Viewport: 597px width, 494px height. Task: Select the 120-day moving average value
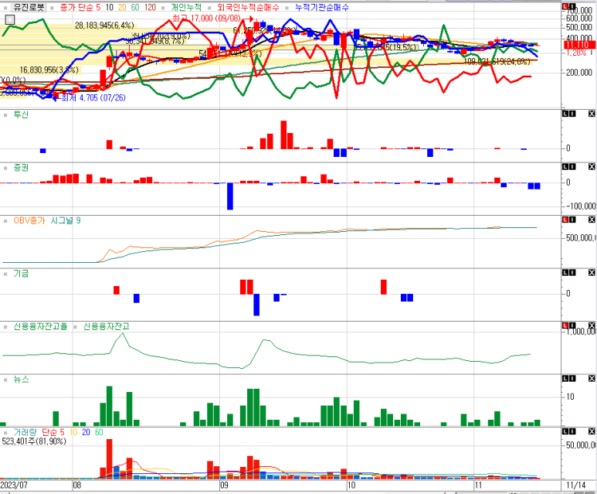point(150,7)
